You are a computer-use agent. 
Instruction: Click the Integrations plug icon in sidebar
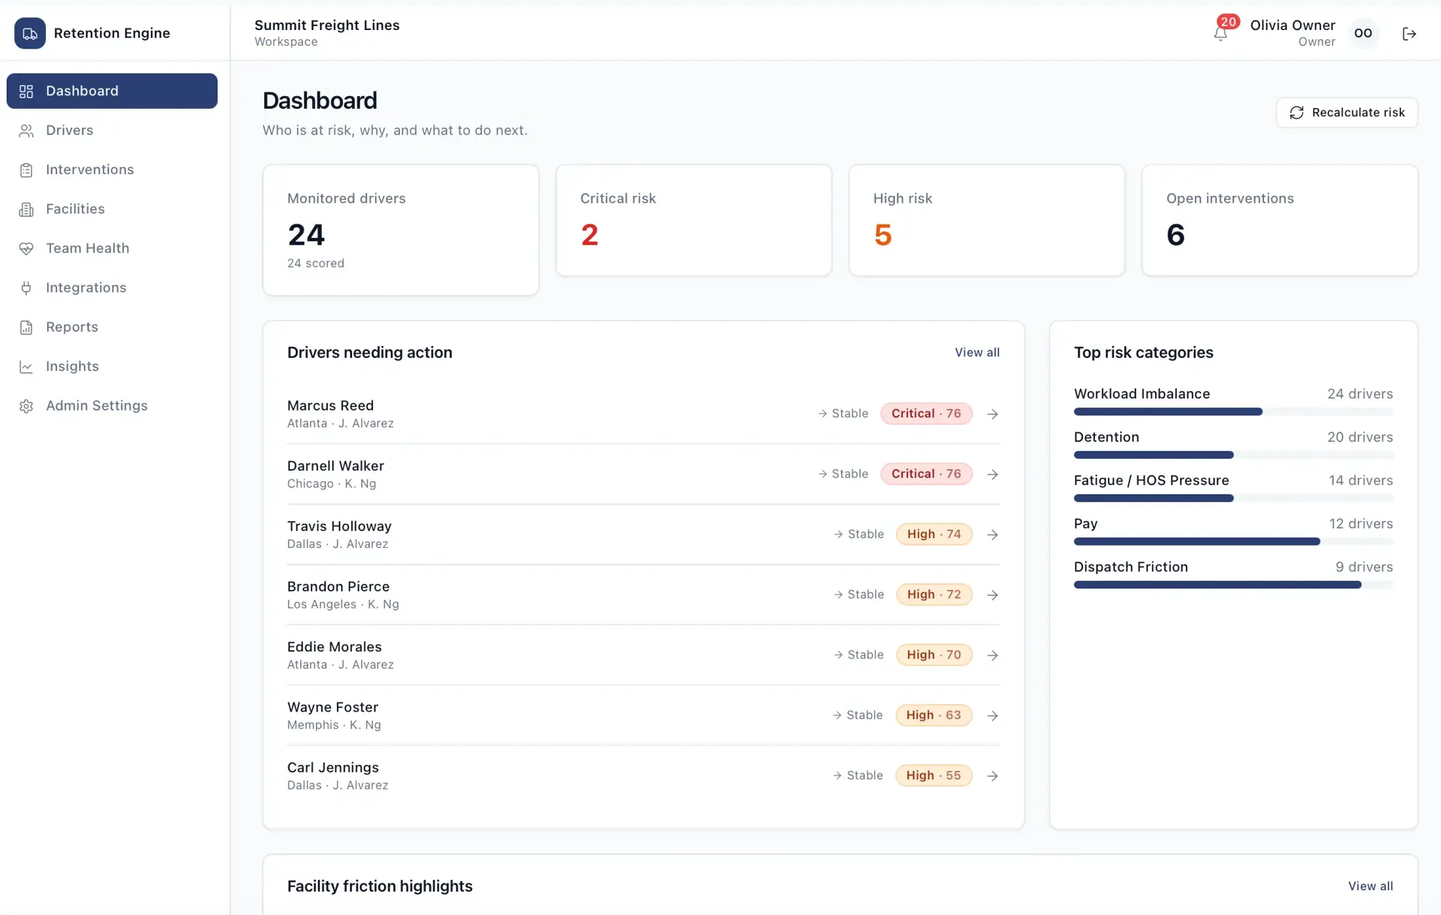(x=26, y=287)
